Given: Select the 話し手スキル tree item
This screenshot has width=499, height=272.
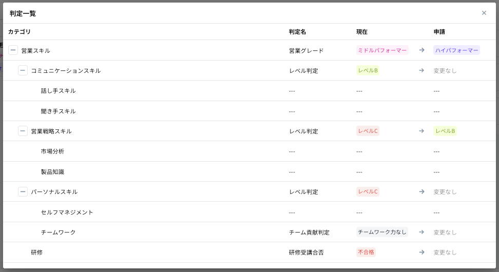Looking at the screenshot, I should (x=58, y=91).
